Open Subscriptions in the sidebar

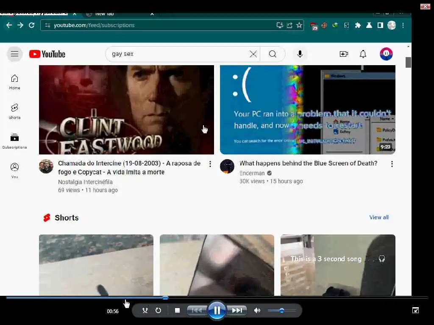(15, 141)
